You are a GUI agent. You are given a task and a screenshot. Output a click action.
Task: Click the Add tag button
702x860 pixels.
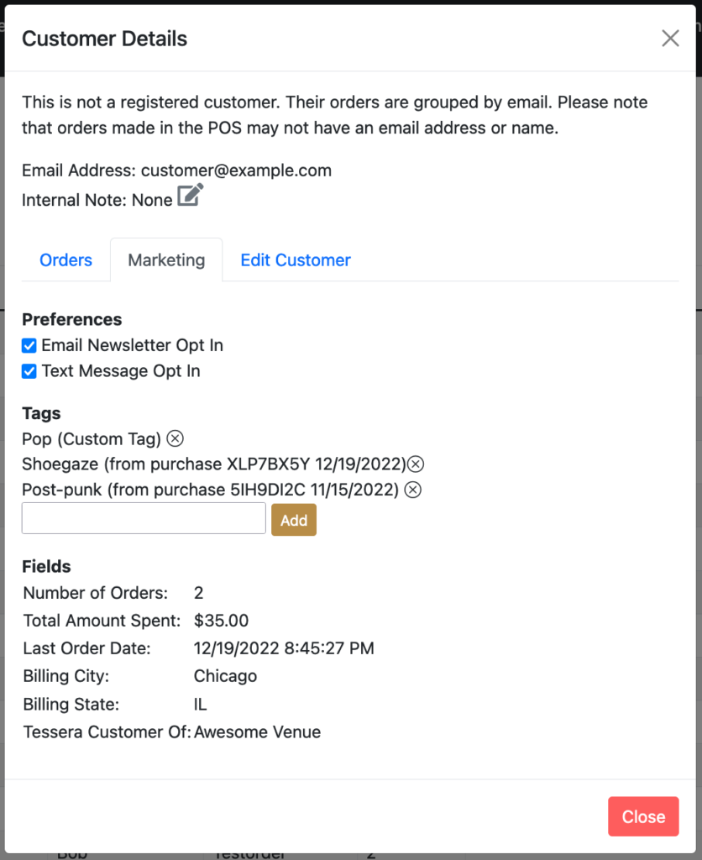click(294, 520)
